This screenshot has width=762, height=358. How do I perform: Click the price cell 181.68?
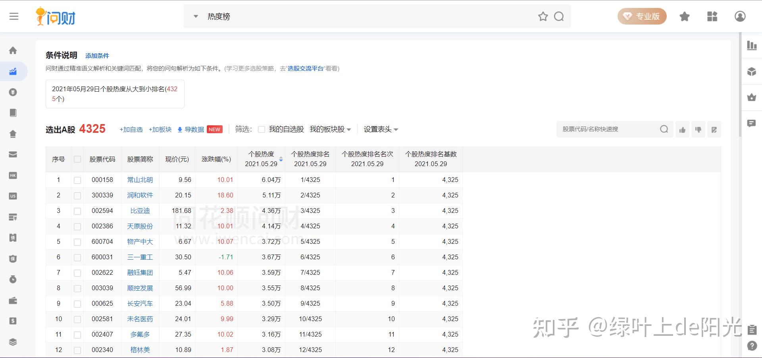(181, 211)
